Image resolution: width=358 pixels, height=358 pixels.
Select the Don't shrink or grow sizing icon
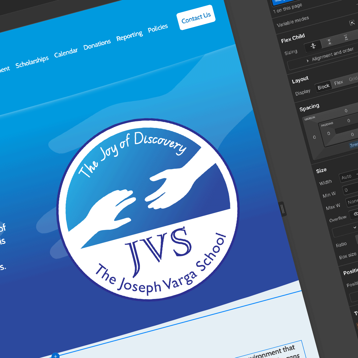point(346,37)
